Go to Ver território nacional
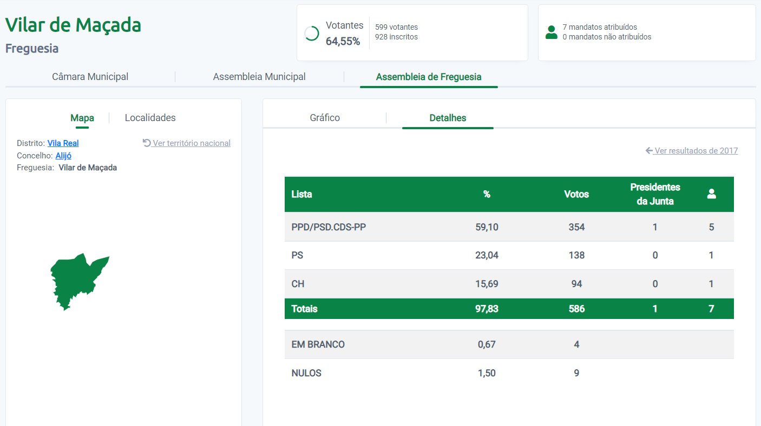 coord(192,143)
